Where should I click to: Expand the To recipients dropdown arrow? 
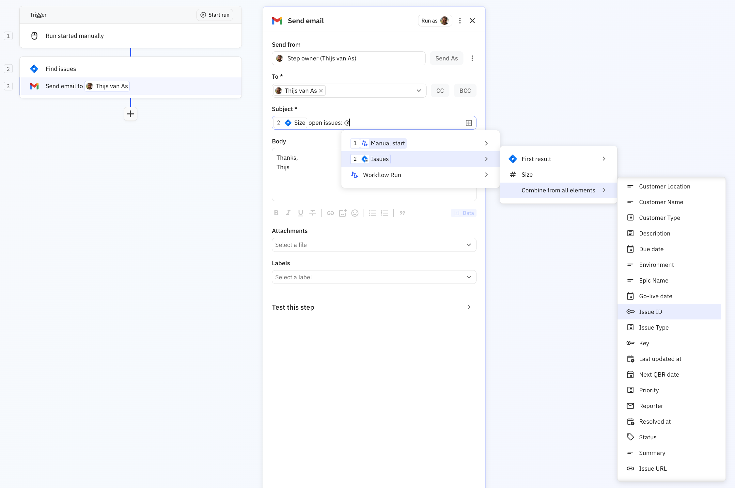click(x=419, y=90)
